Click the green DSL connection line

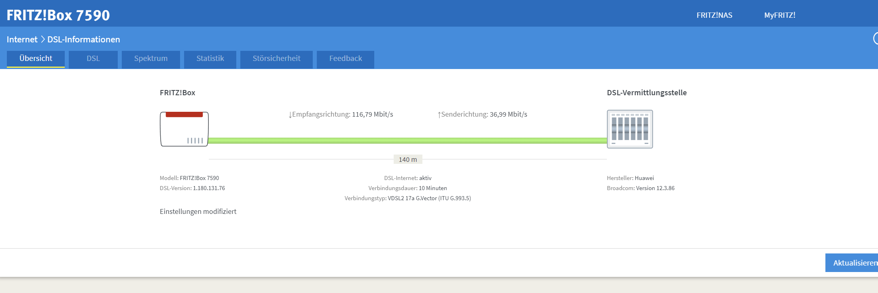tap(407, 140)
